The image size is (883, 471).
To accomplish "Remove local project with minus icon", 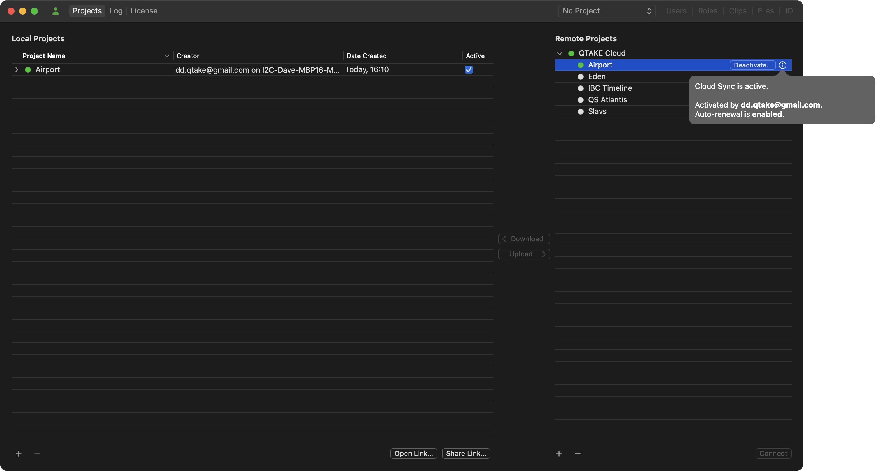I will click(37, 454).
